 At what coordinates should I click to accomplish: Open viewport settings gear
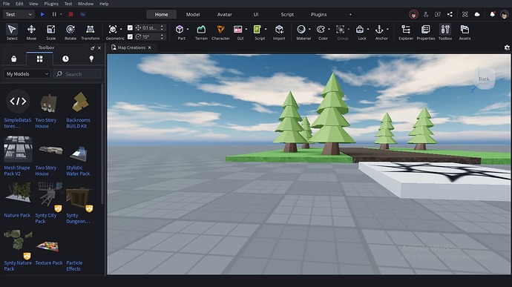507,47
